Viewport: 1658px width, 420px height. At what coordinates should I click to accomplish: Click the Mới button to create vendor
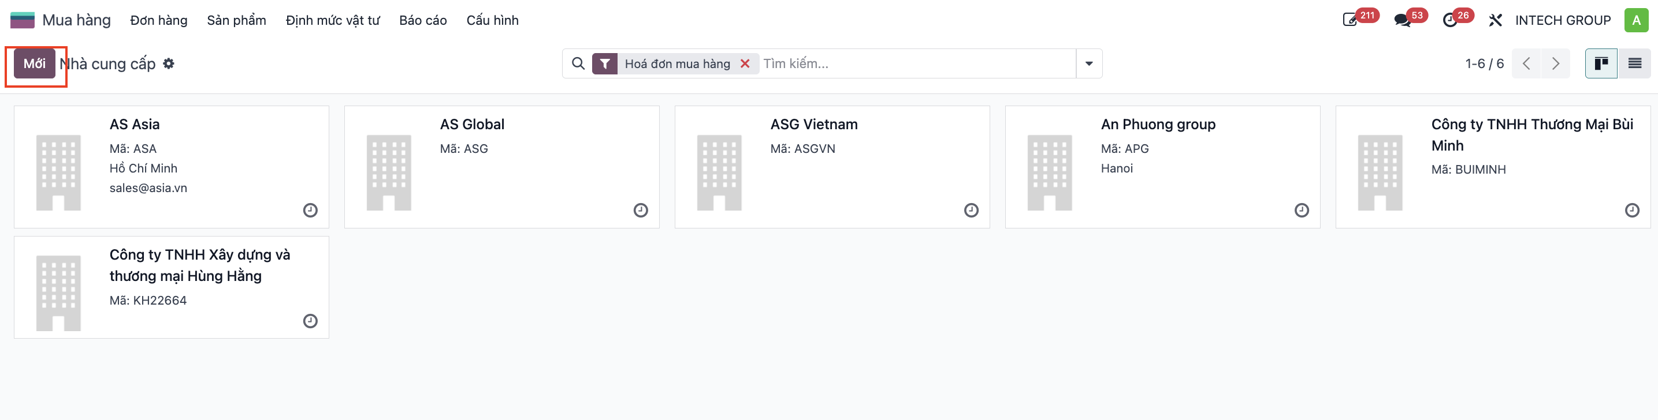click(x=35, y=63)
